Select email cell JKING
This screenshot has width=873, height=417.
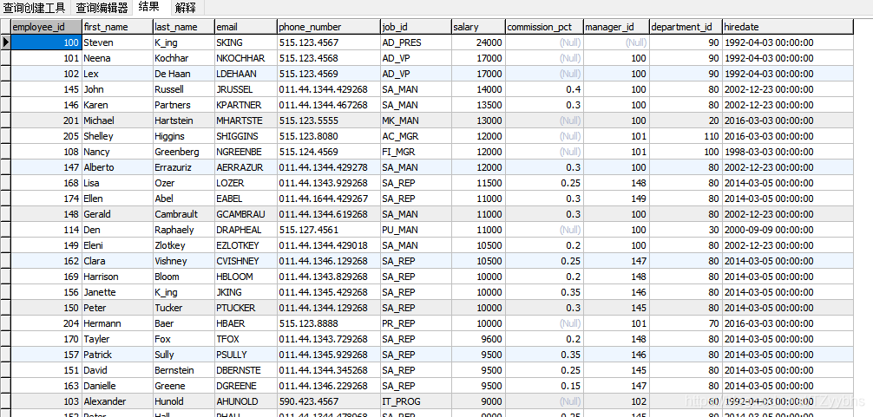point(246,291)
